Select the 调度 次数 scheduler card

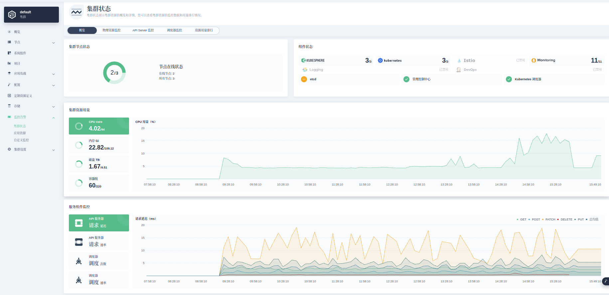pos(99,261)
